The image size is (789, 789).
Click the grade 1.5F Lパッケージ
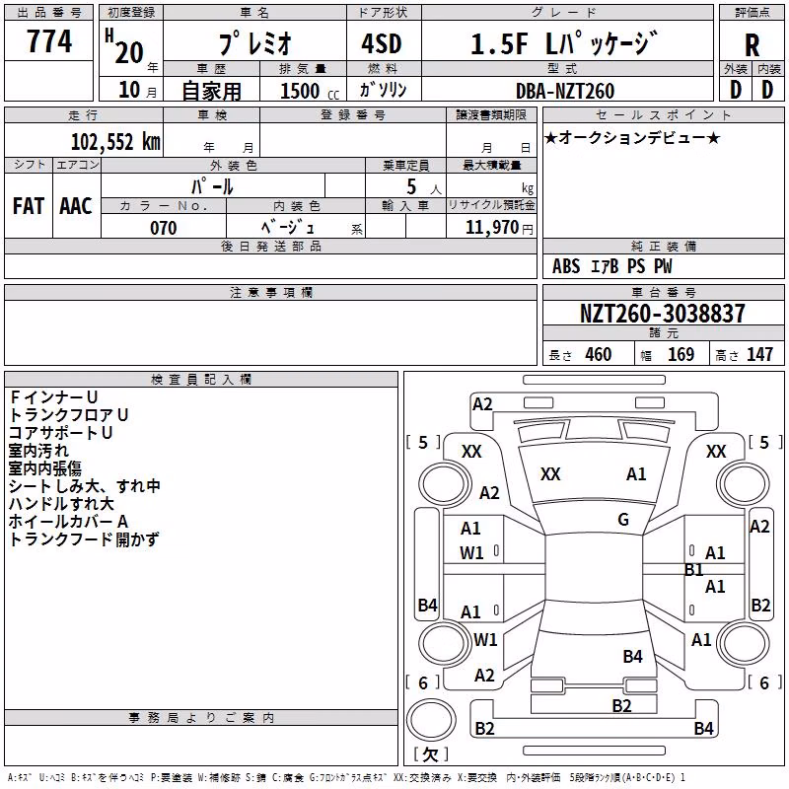564,43
